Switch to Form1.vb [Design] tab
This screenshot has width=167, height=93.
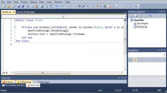(x=26, y=12)
